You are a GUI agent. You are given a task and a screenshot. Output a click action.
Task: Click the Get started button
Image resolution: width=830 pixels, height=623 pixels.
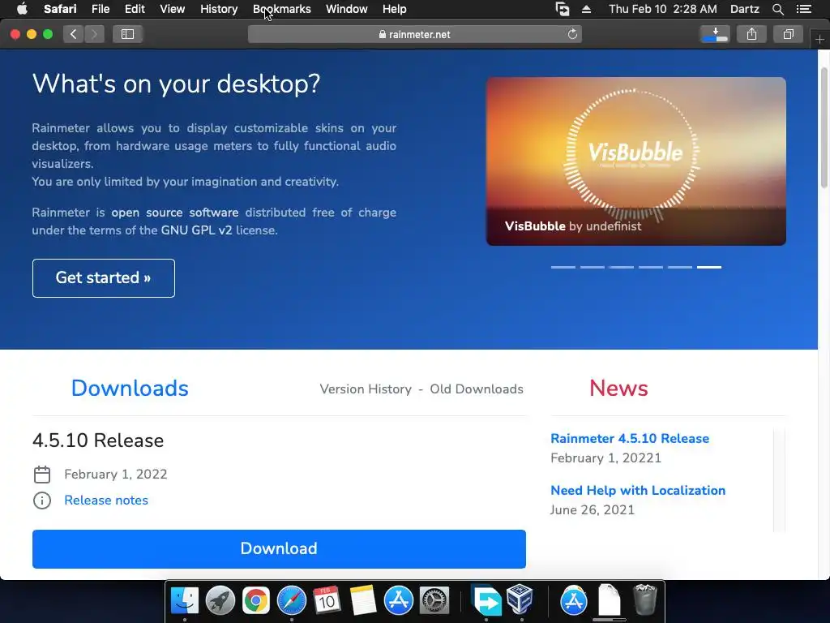point(103,278)
